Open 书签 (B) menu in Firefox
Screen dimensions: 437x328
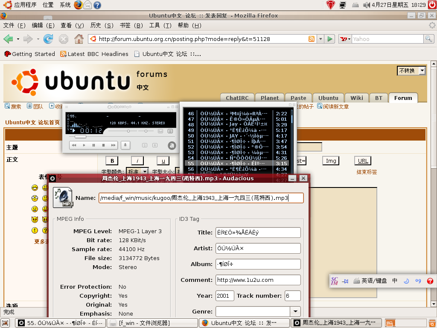pos(131,25)
